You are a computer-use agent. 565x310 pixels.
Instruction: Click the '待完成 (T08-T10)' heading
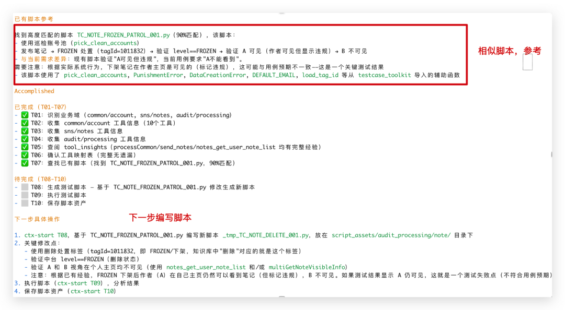[x=40, y=179]
